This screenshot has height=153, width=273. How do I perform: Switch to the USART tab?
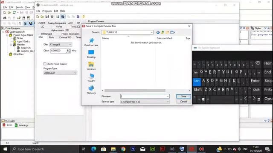41,23
